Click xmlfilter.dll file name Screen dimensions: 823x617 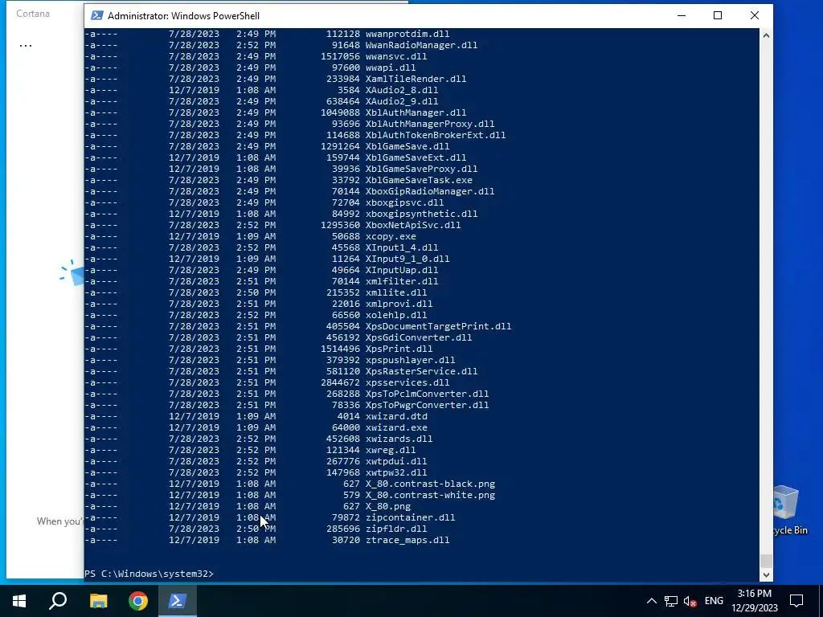402,281
